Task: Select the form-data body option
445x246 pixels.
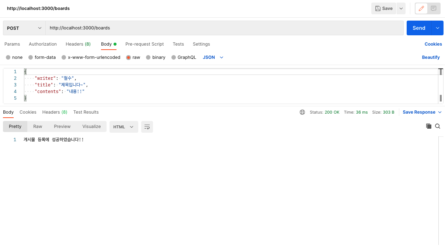Action: point(42,57)
